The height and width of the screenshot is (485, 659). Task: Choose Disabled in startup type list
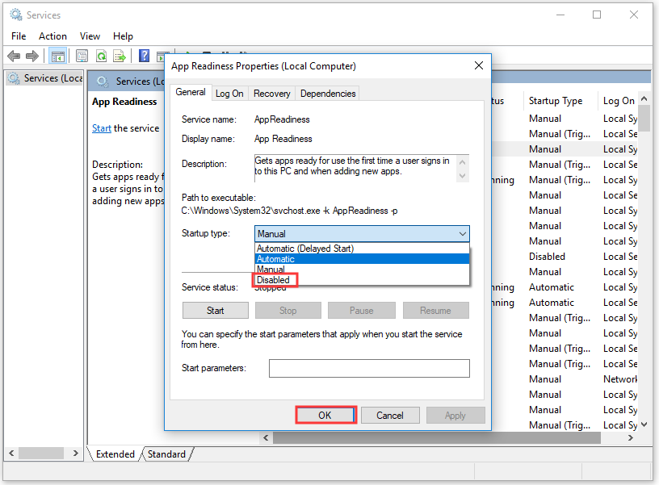(362, 280)
